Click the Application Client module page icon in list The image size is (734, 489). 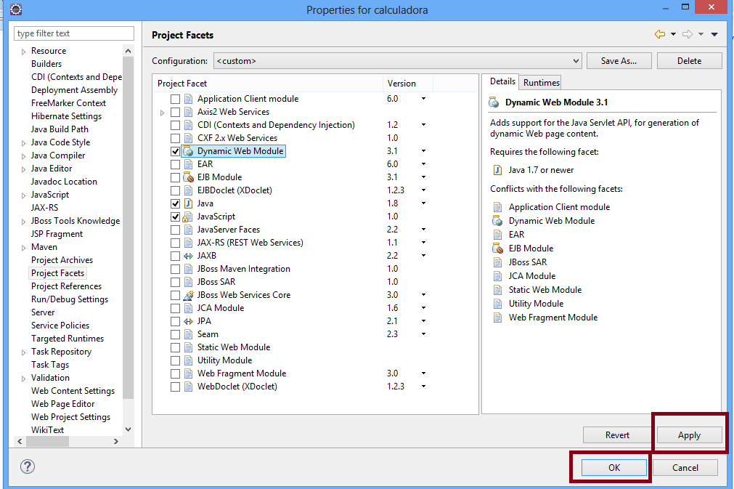[x=188, y=99]
